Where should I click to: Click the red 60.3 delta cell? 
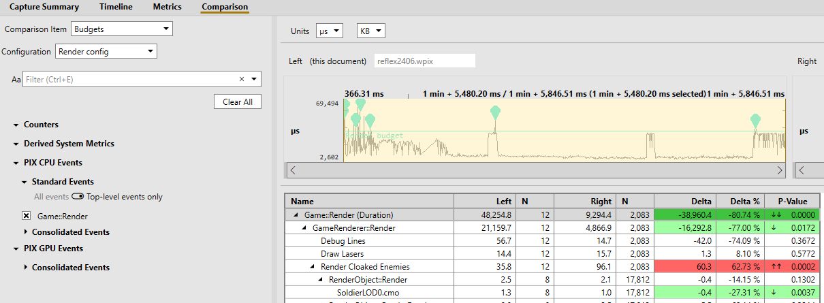[684, 267]
